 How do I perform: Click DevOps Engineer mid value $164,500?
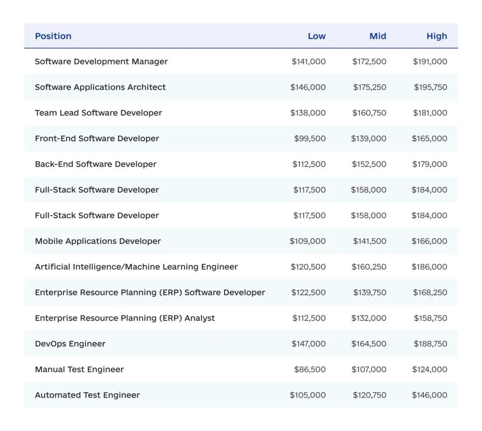(369, 344)
